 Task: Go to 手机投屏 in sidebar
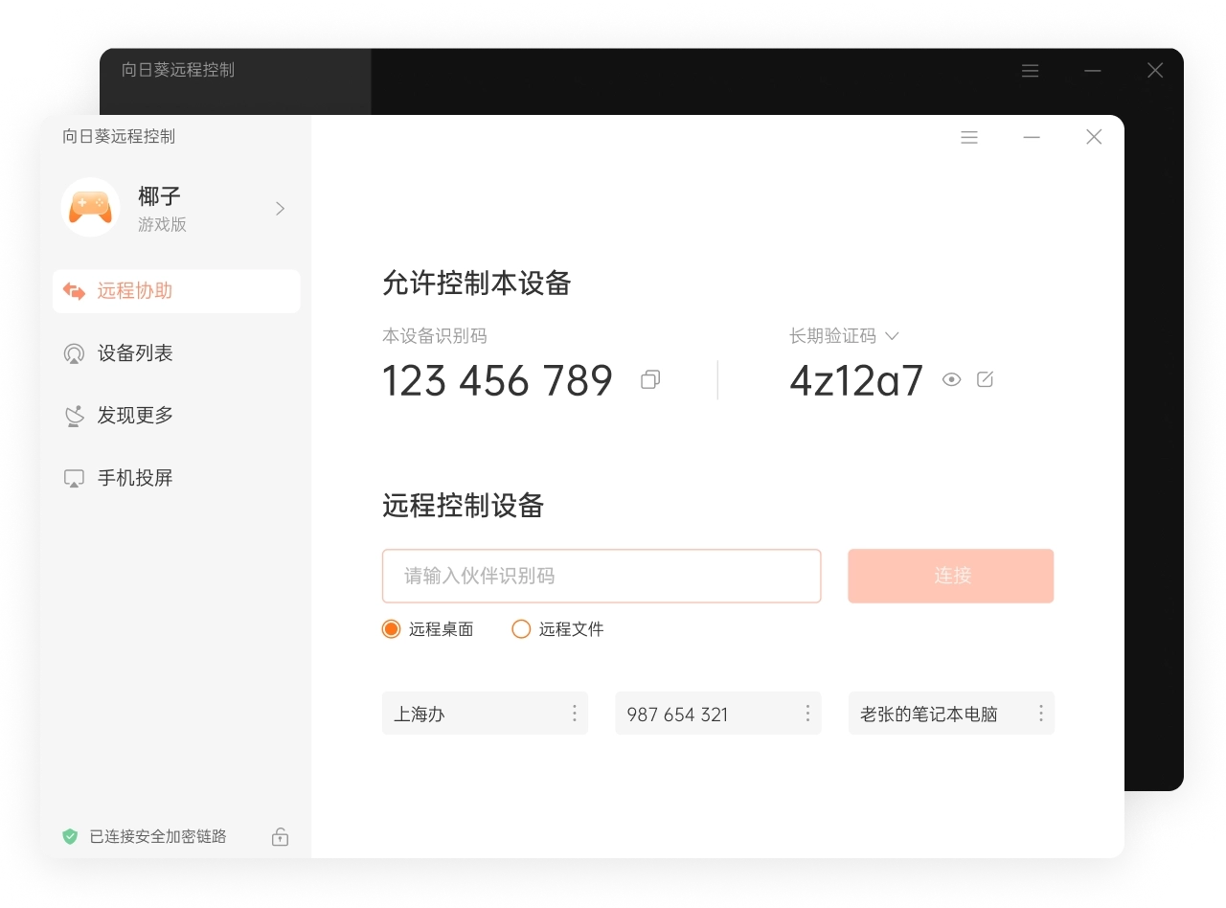click(134, 478)
